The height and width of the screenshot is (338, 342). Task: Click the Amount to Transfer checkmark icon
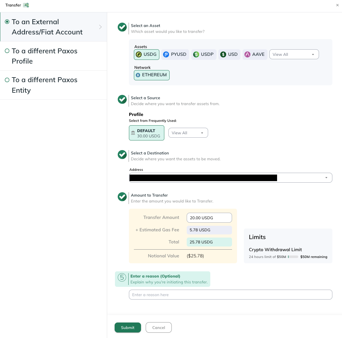pos(122,197)
